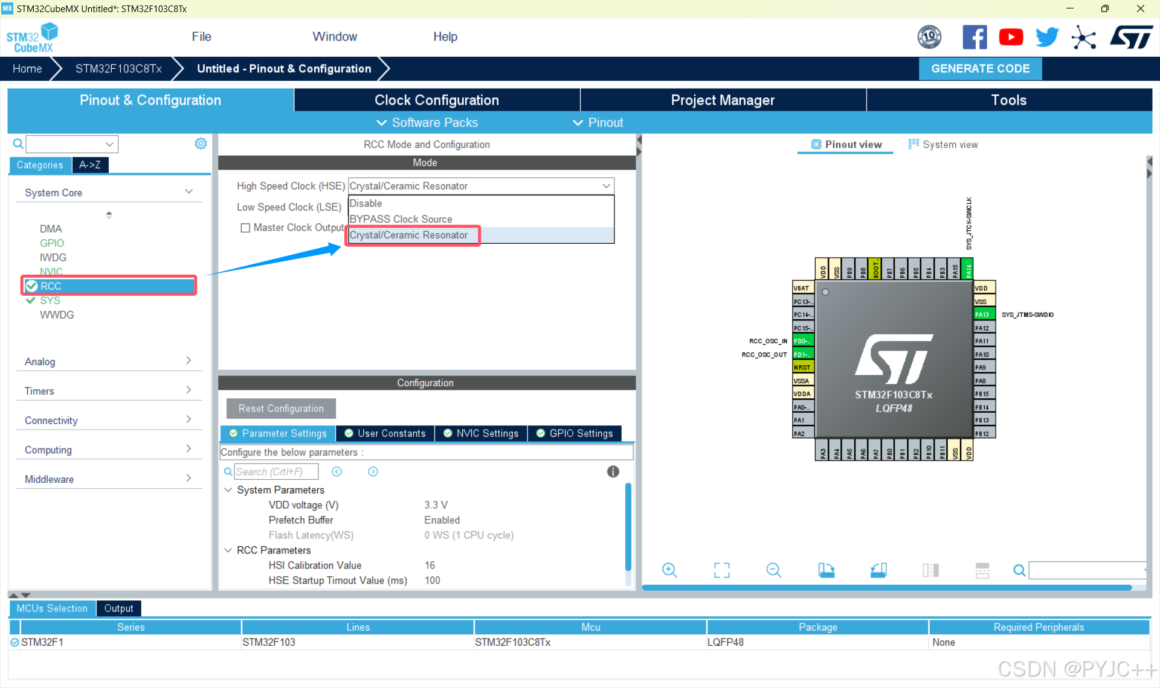Click the fit-to-view frame icon
This screenshot has width=1160, height=688.
point(721,570)
